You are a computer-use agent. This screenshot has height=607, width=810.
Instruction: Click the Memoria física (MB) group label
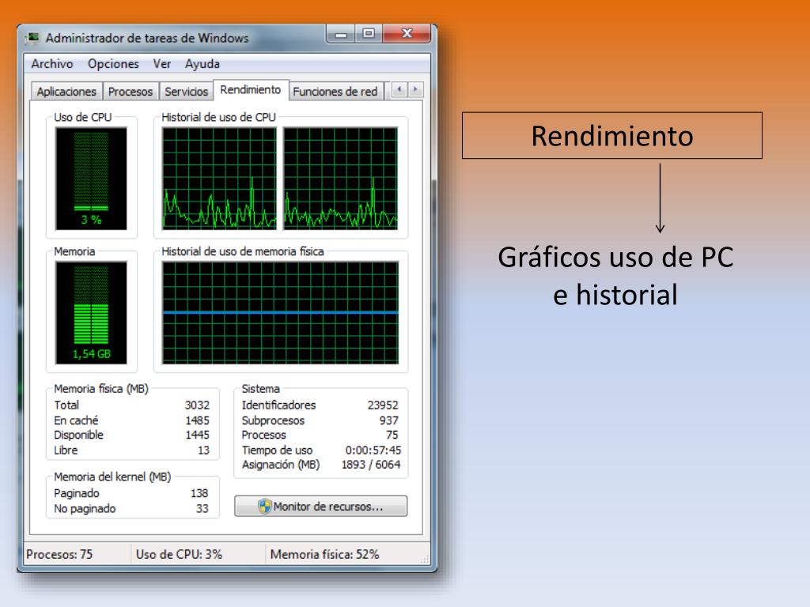[101, 389]
